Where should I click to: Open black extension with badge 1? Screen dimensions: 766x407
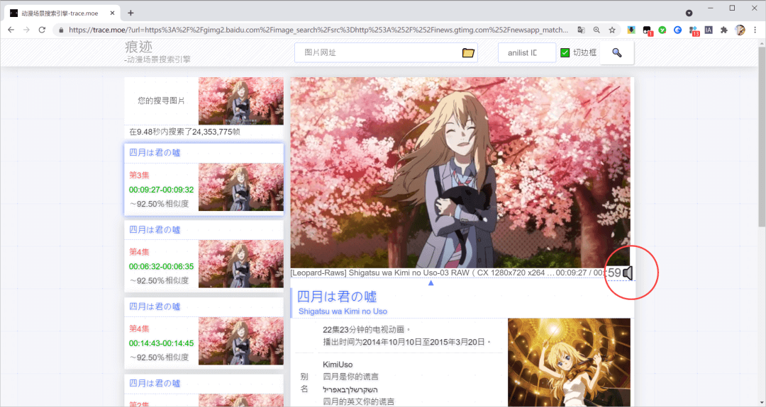pyautogui.click(x=647, y=30)
